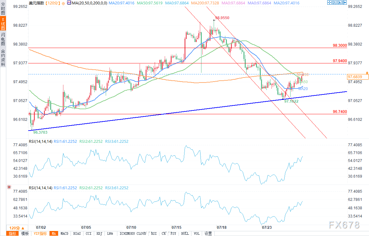
Task: Select the VOL indicator
Action: 197,233
